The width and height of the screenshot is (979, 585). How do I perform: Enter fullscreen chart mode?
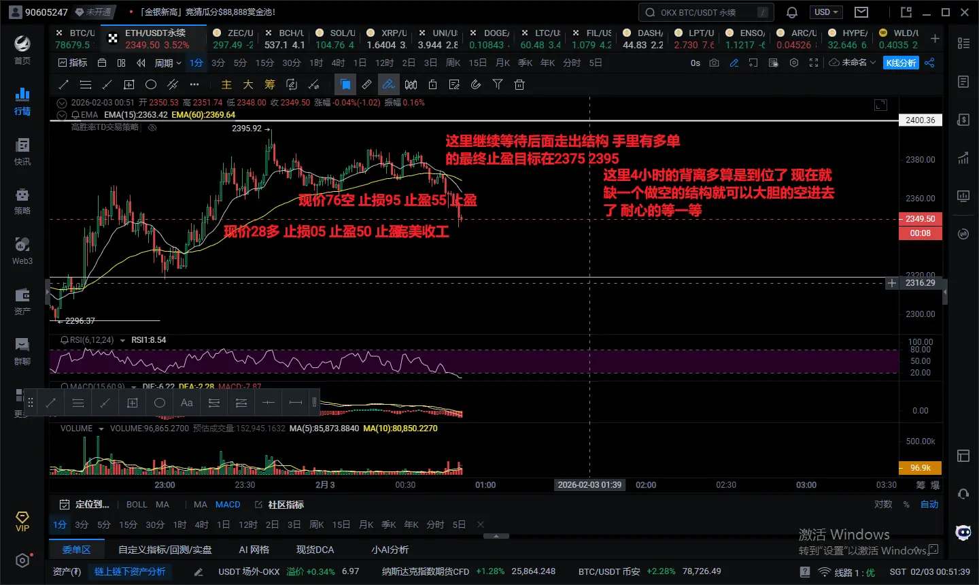814,63
